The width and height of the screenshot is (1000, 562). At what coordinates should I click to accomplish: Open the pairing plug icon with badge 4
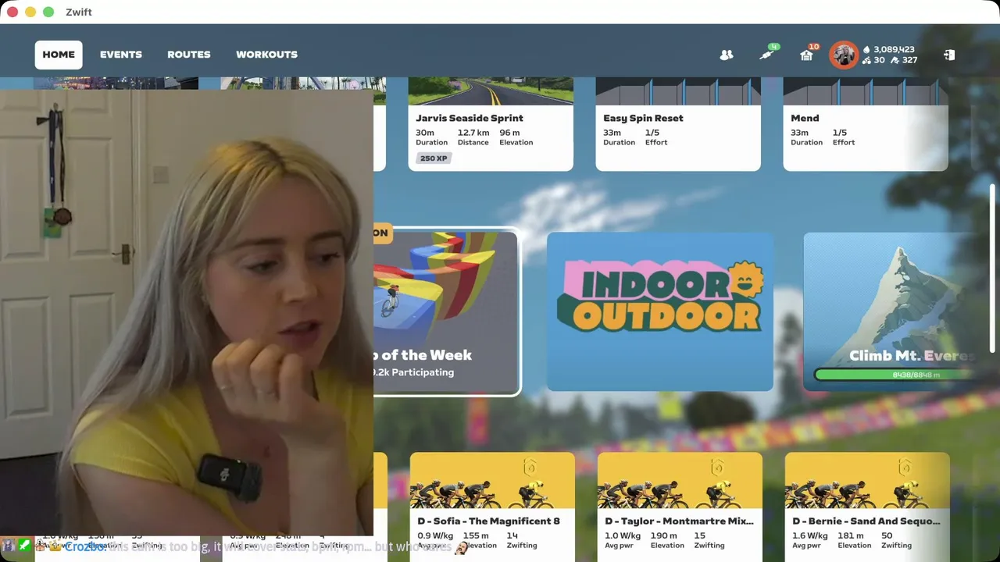tap(769, 53)
